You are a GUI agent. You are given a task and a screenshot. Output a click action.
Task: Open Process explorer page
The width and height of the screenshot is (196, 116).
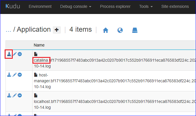point(115,6)
